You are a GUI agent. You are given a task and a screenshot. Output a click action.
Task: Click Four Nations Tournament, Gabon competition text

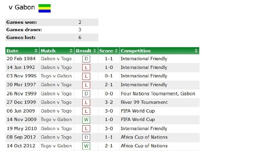[158, 94]
